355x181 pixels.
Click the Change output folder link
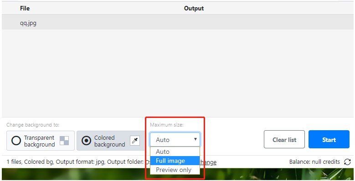208,162
